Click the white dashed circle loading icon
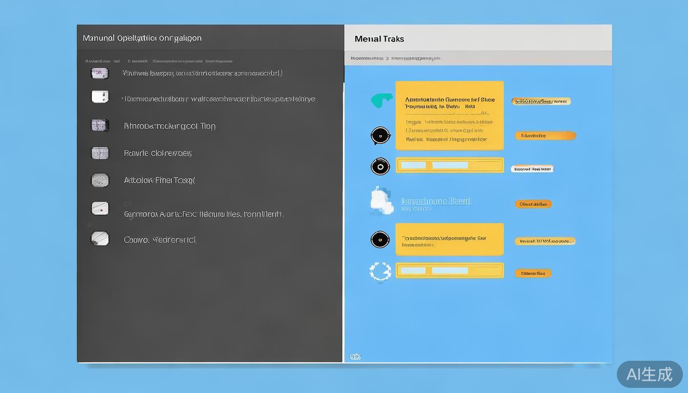The height and width of the screenshot is (393, 688). [x=380, y=272]
